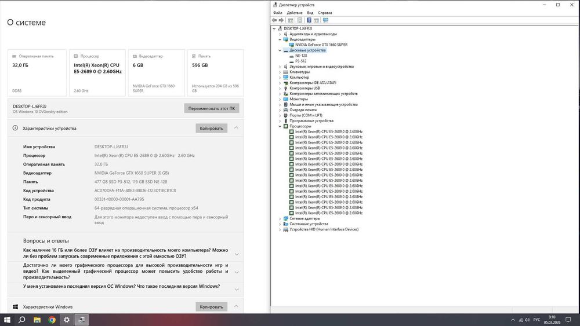Expand the graphics processor question
Screen dimensions: 580x326
tap(237, 272)
